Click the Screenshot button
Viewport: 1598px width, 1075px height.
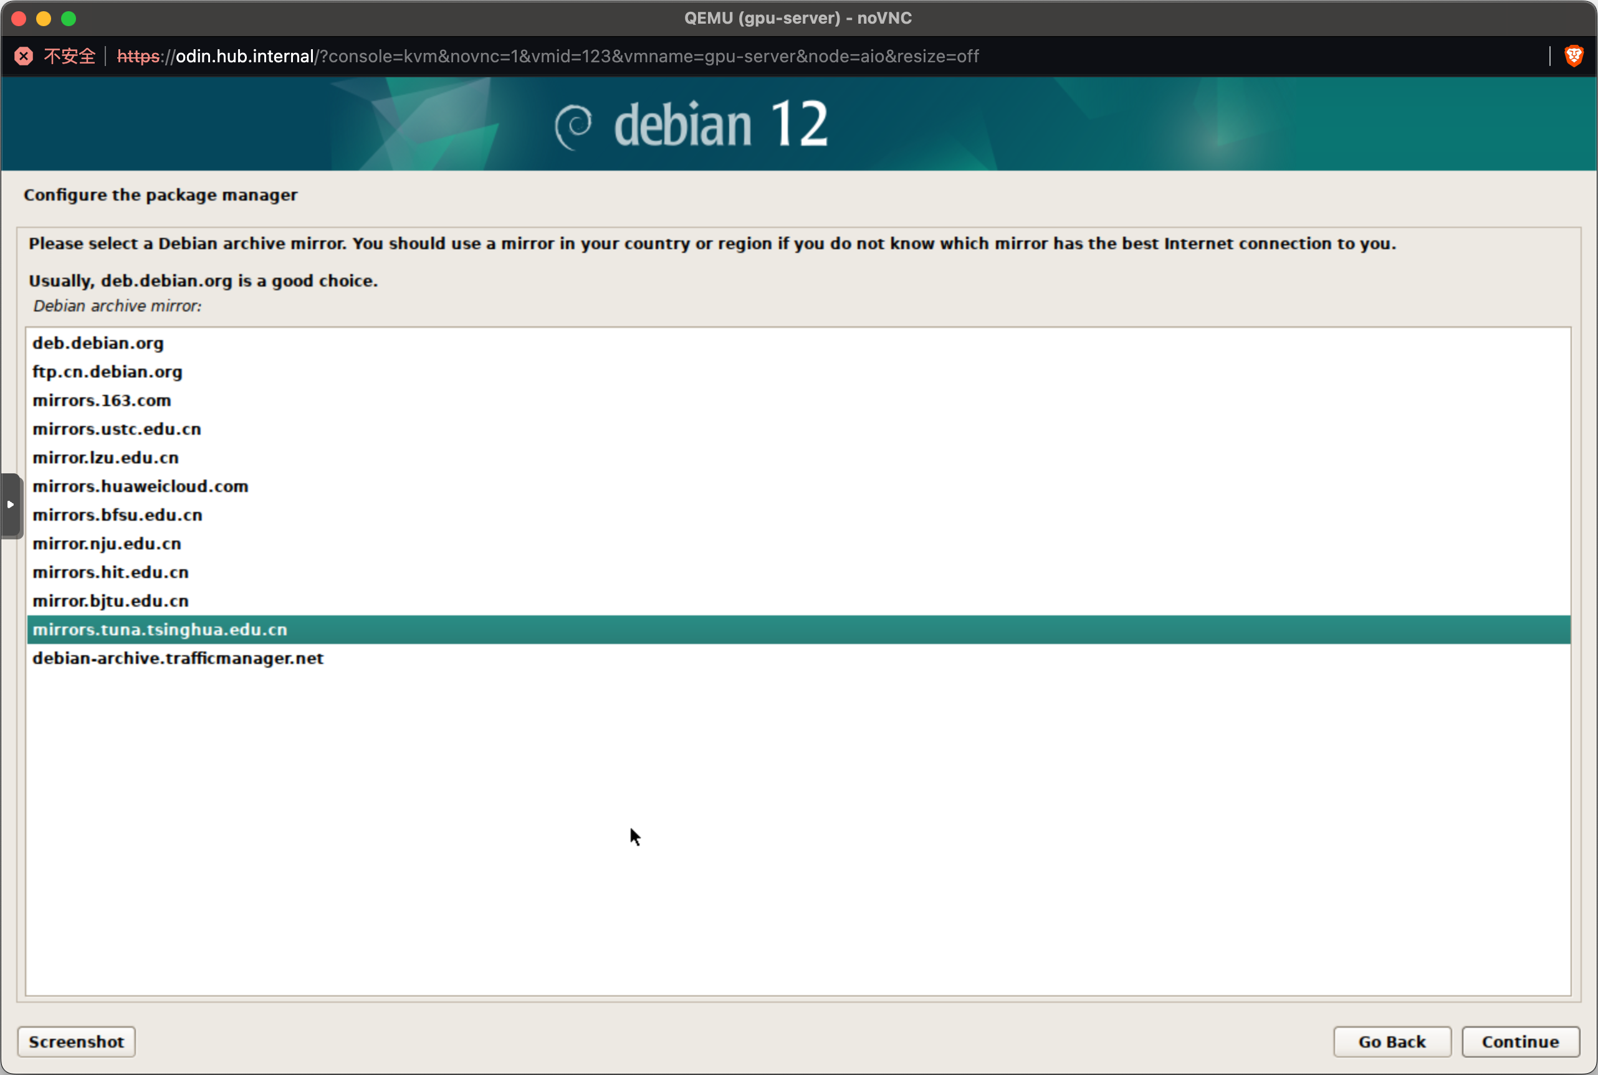point(76,1041)
